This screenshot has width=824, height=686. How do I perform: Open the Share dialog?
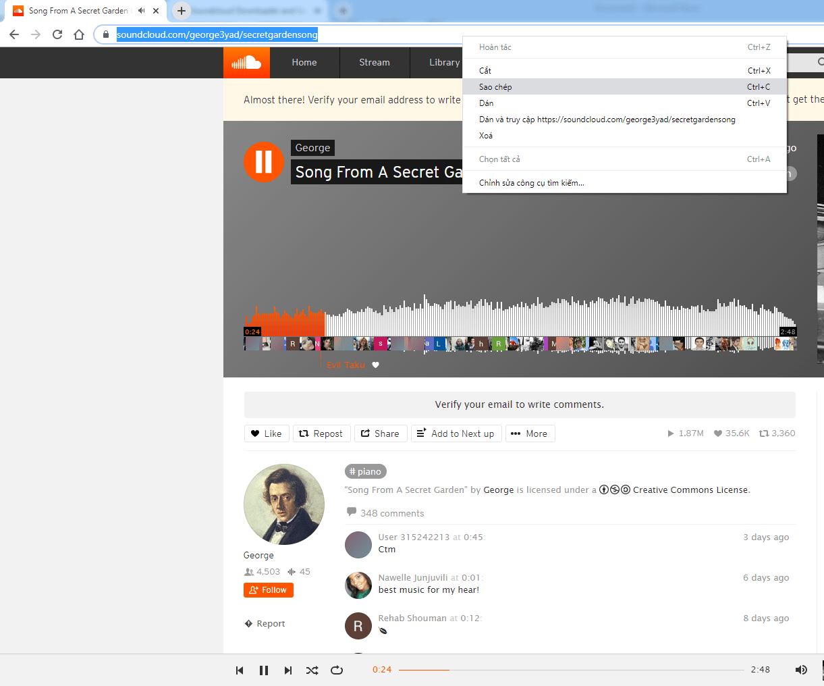click(x=381, y=433)
